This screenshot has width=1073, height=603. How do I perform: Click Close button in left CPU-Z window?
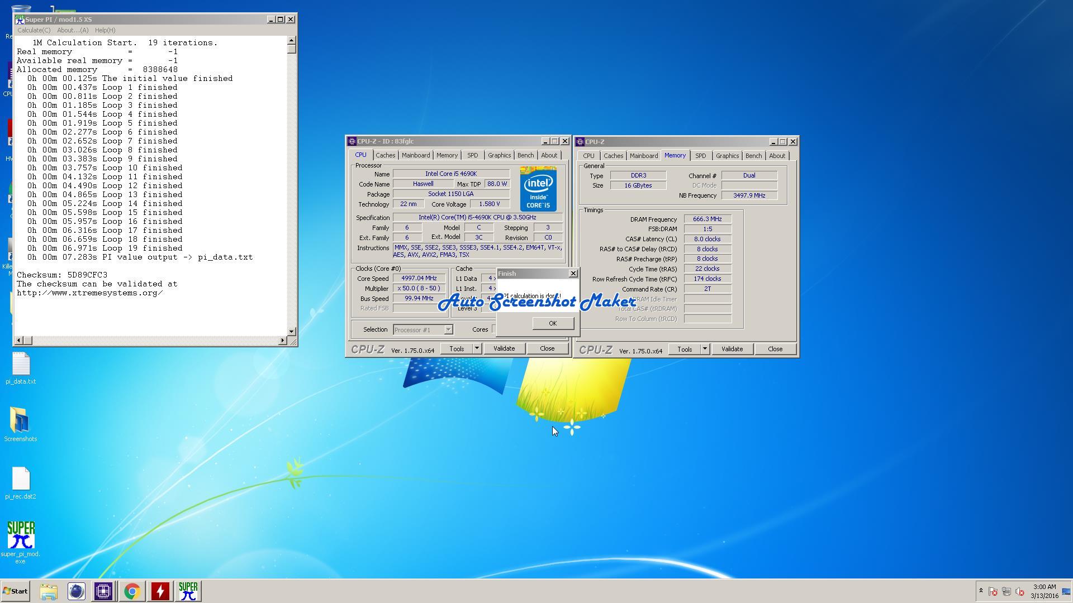pos(547,348)
